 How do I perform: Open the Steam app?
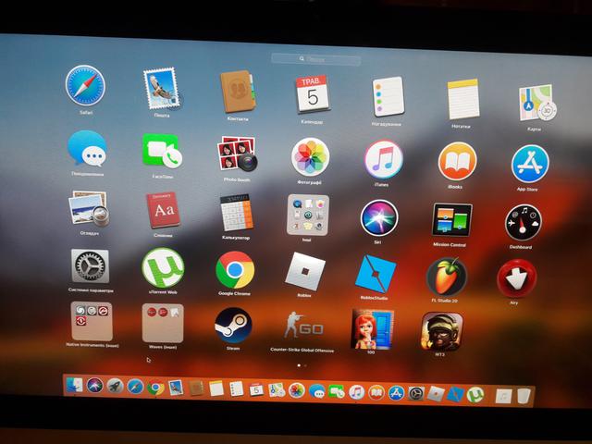point(232,325)
